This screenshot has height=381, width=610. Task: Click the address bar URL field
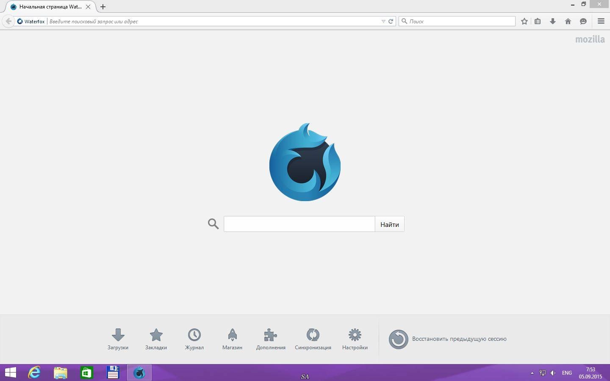tap(214, 21)
